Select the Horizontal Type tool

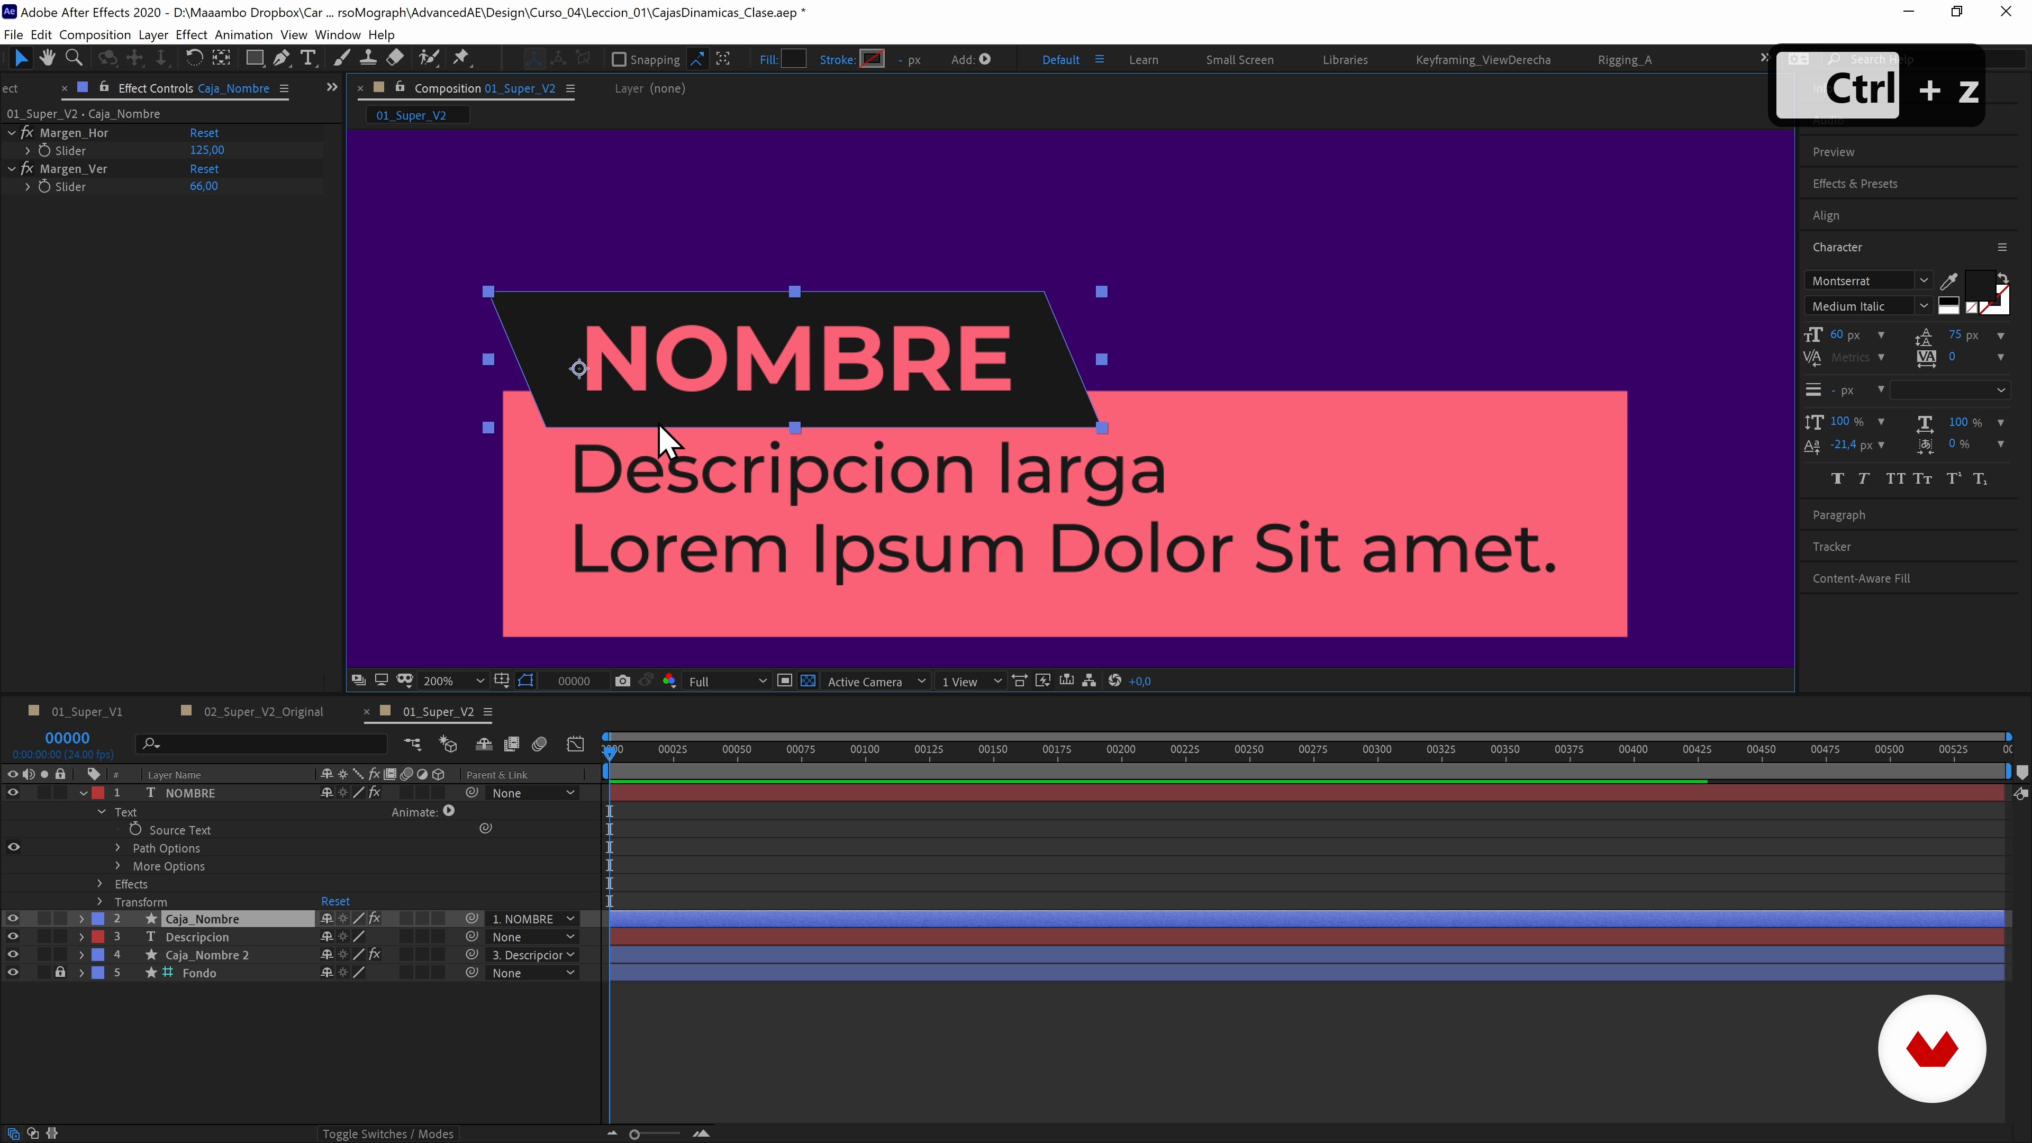pos(309,58)
